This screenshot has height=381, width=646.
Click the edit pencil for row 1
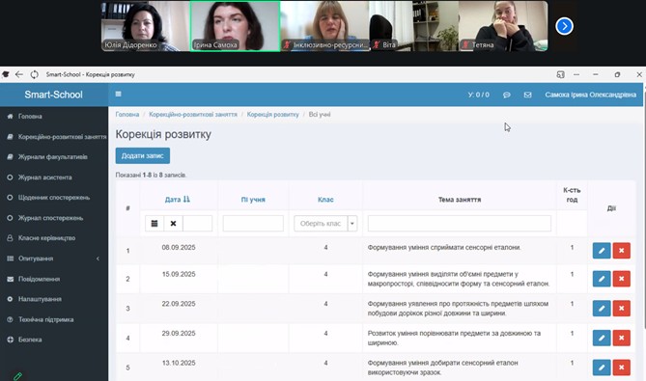[602, 251]
